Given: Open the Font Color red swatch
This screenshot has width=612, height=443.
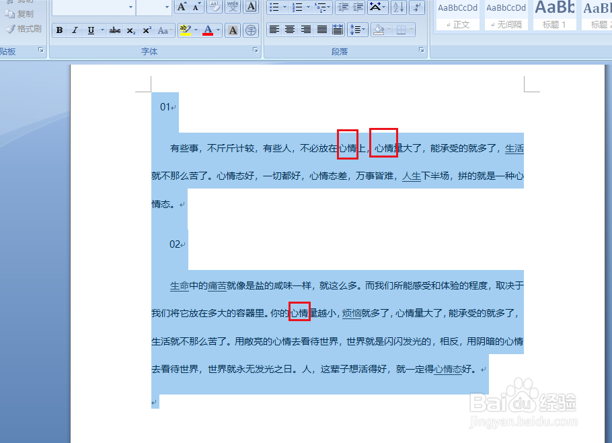Looking at the screenshot, I should coord(208,30).
